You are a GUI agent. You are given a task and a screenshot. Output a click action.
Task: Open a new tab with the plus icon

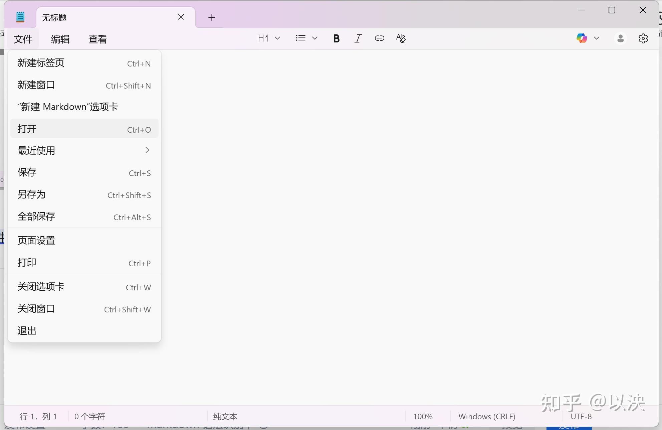(x=211, y=17)
